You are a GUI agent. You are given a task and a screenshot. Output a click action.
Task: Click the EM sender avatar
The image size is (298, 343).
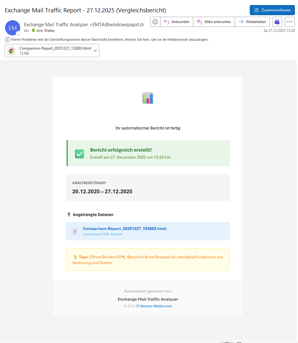point(13,28)
